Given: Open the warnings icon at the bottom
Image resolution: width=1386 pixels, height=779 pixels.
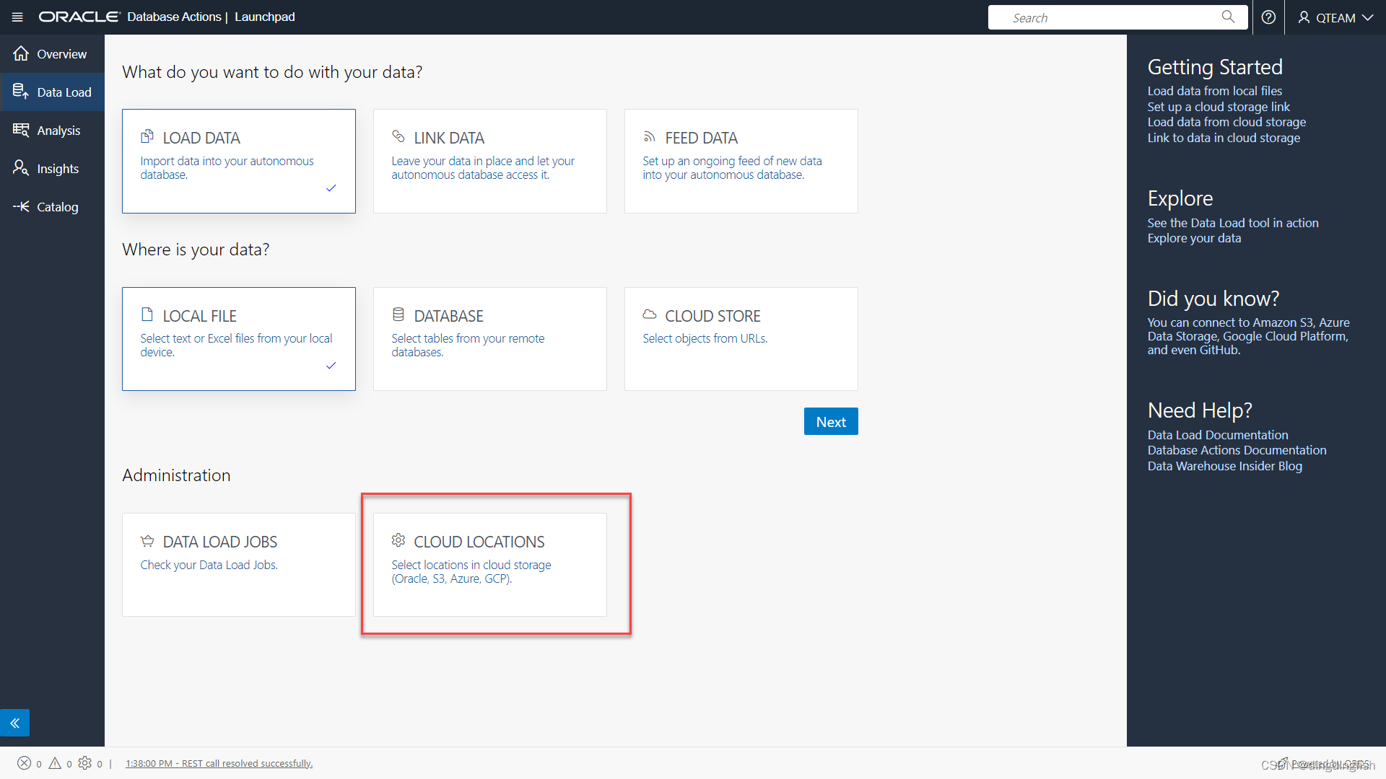Looking at the screenshot, I should tap(57, 762).
